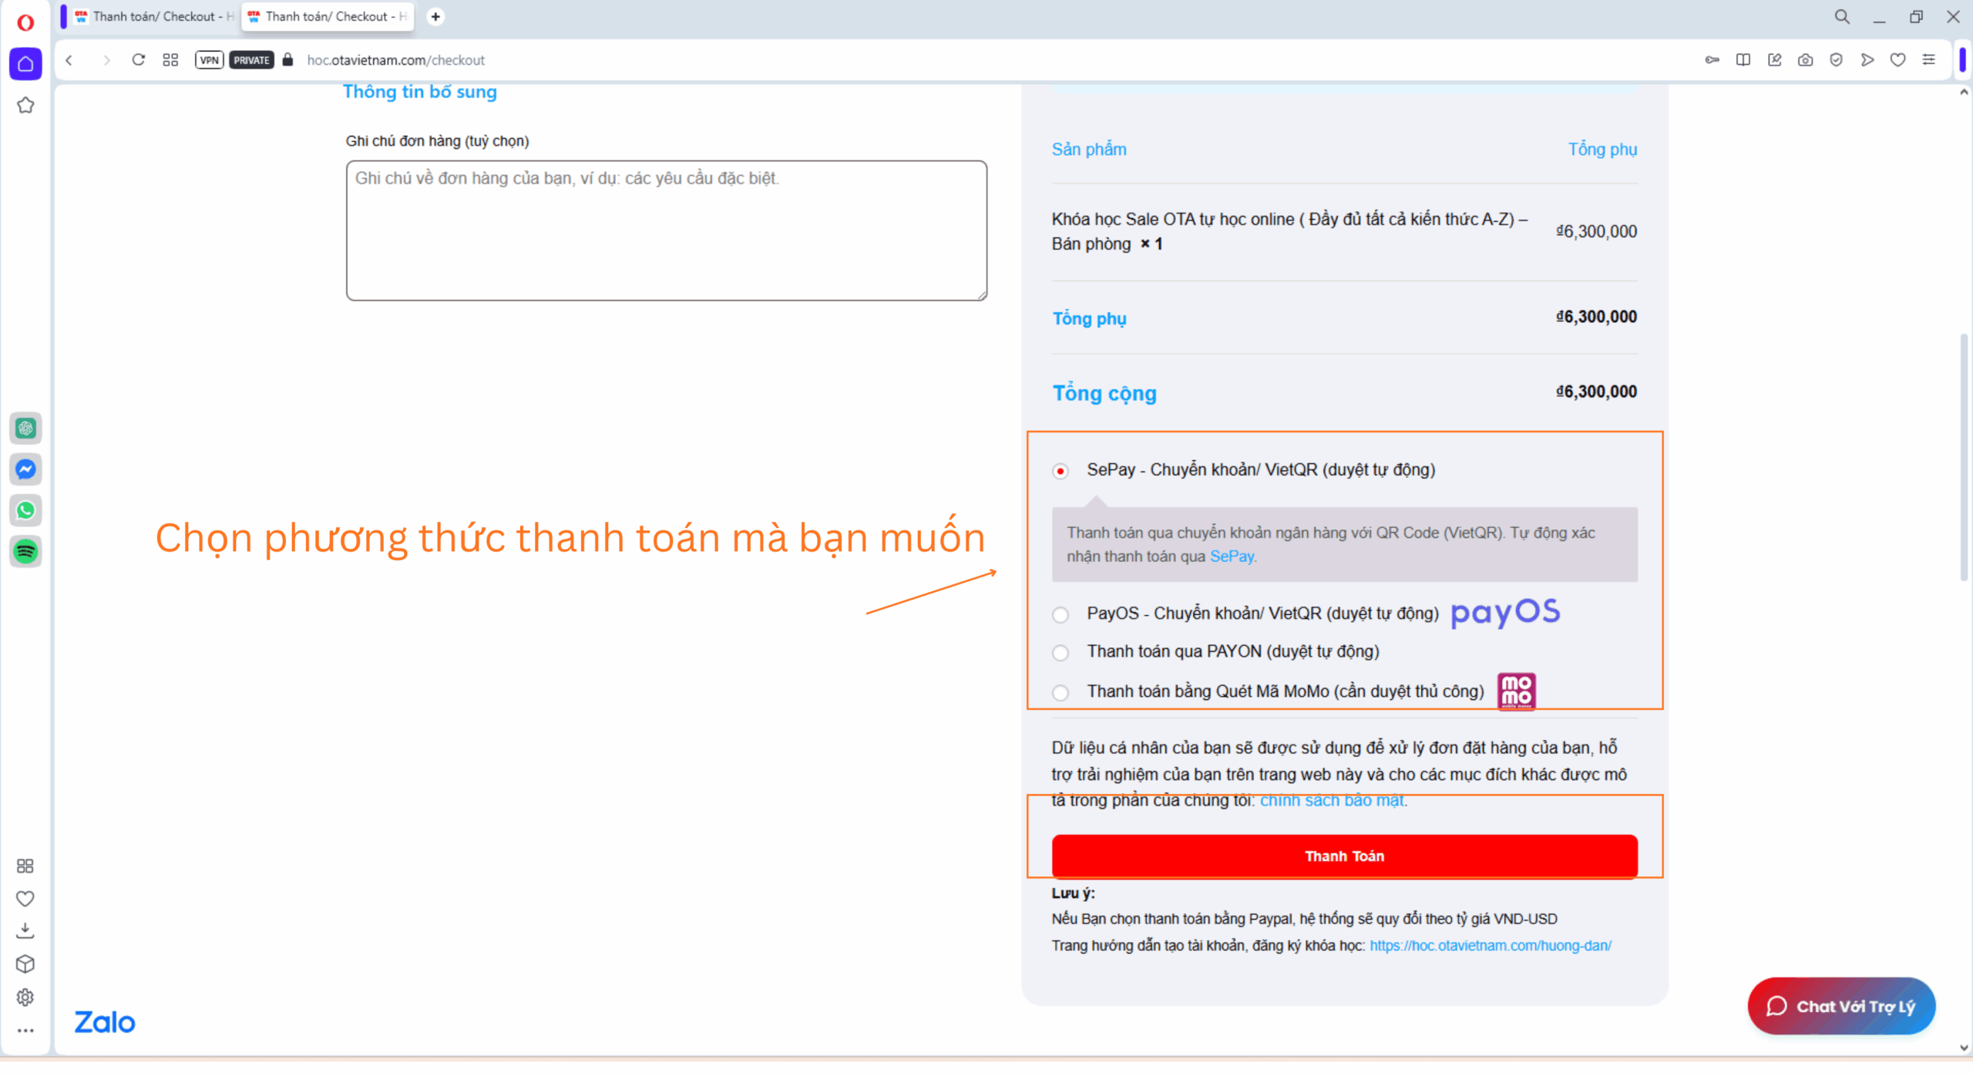The width and height of the screenshot is (1973, 1076).
Task: Select PAYON payment radio option
Action: coord(1060,653)
